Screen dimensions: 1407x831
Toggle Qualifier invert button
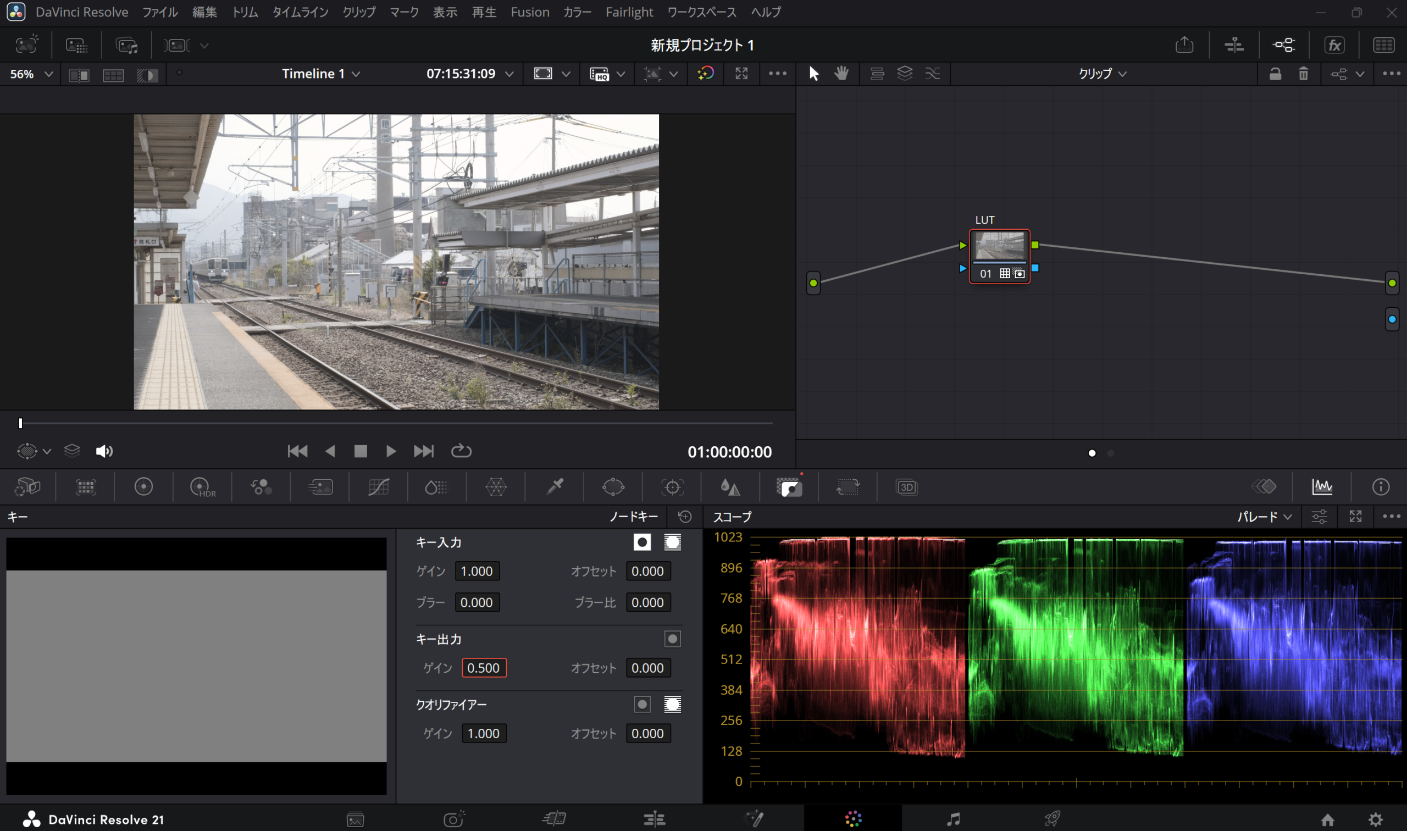click(642, 705)
